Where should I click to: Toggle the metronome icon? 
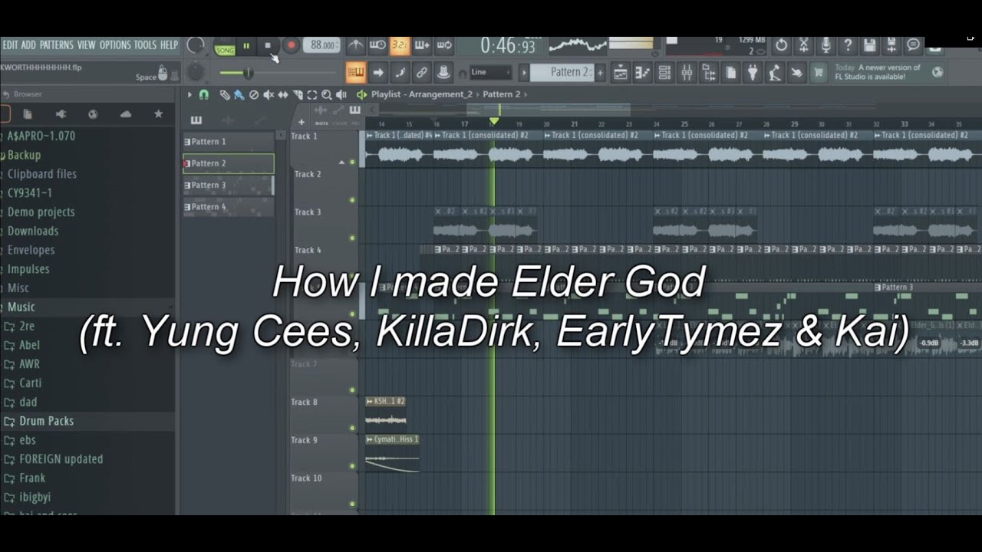point(355,46)
